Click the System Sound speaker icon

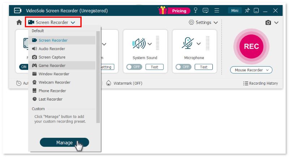[139, 43]
